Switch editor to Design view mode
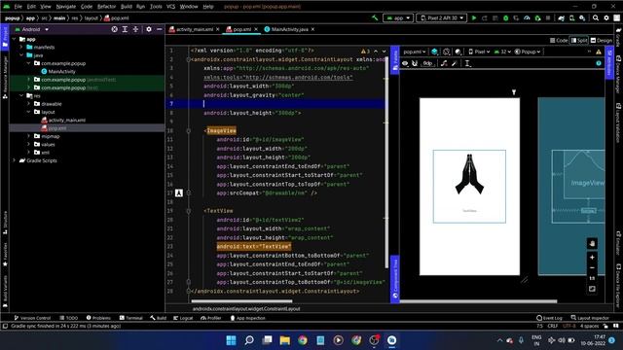This screenshot has height=350, width=623. [x=602, y=41]
